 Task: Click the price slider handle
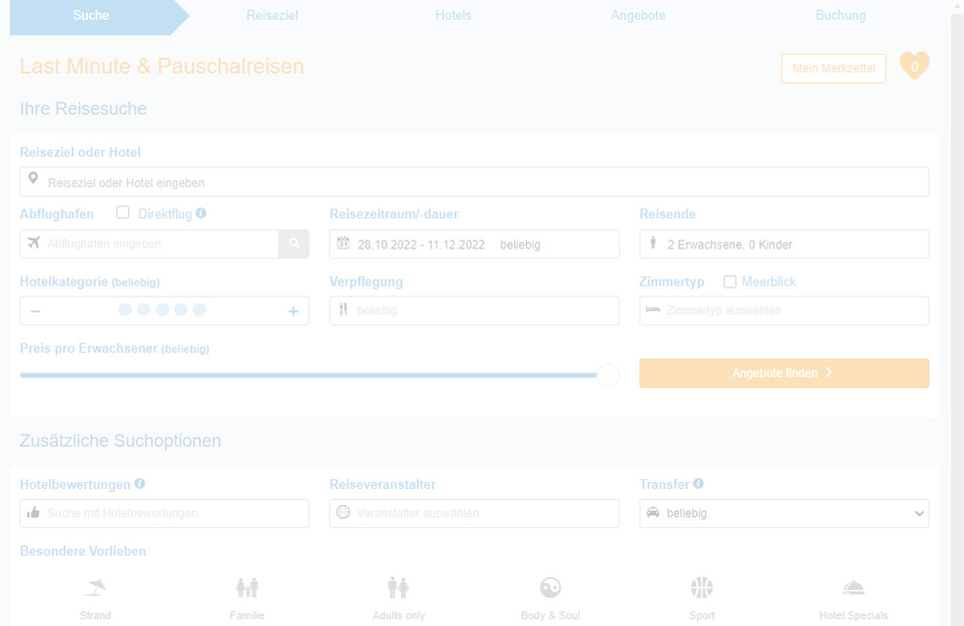pyautogui.click(x=608, y=376)
